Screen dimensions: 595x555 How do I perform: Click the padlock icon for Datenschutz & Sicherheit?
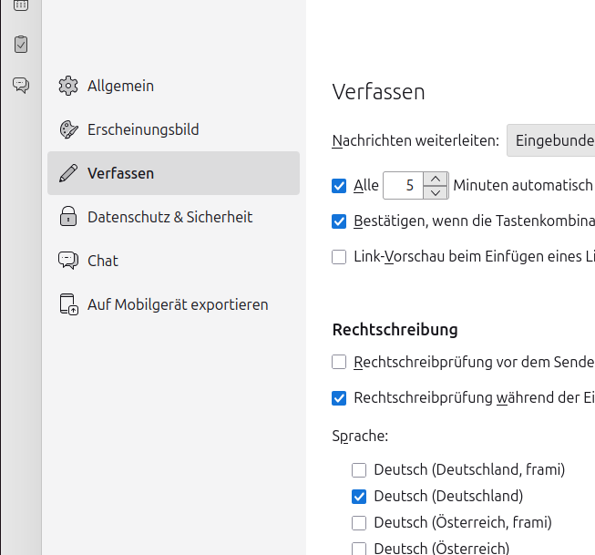point(68,217)
